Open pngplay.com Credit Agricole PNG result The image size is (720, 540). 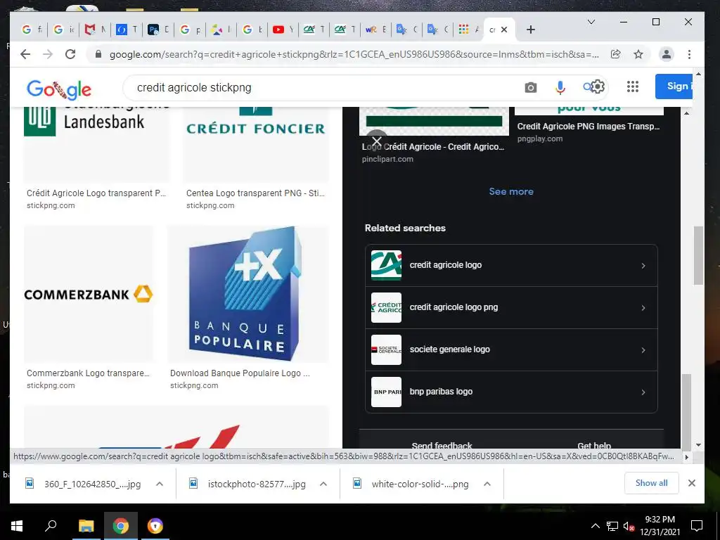(x=589, y=127)
